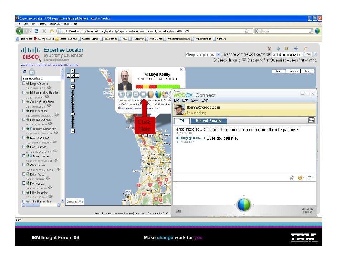
Task: Click the round email envelope icon above list
Action: (x=32, y=72)
